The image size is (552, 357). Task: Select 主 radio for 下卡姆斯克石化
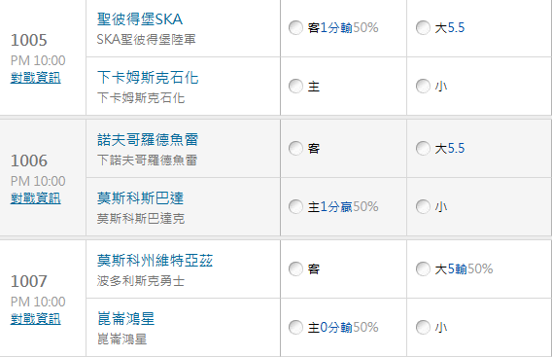pyautogui.click(x=295, y=87)
